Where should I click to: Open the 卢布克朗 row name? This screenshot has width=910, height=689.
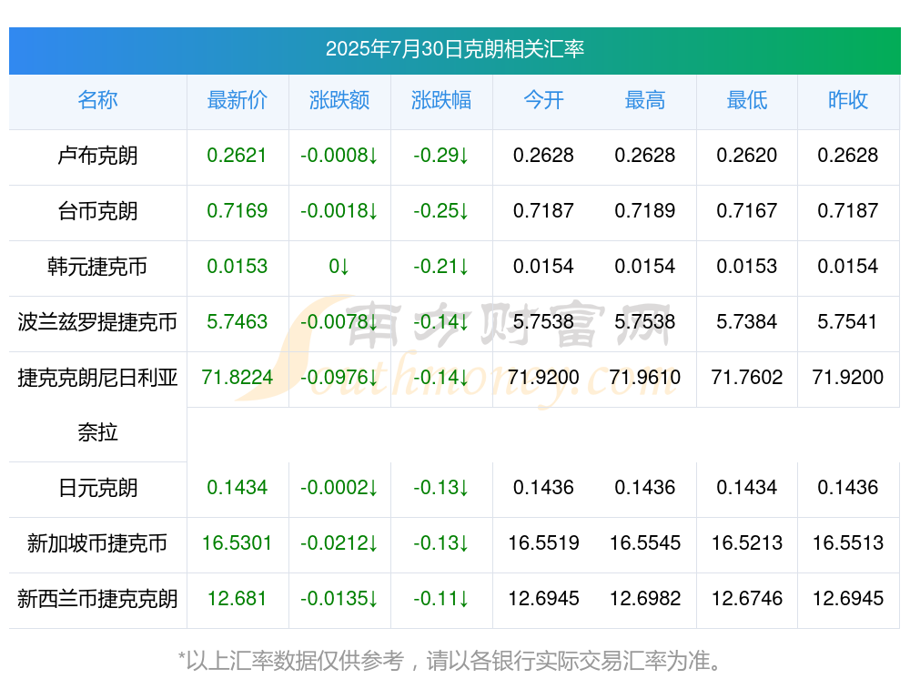[x=97, y=156]
